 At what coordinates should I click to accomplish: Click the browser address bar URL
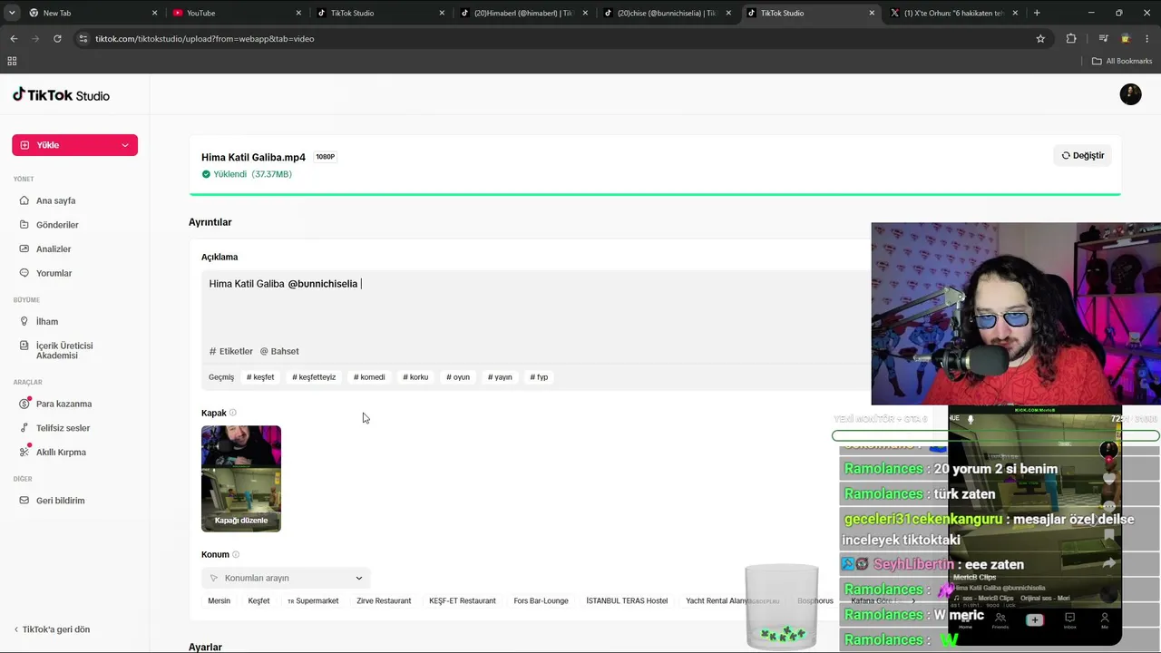click(x=205, y=39)
